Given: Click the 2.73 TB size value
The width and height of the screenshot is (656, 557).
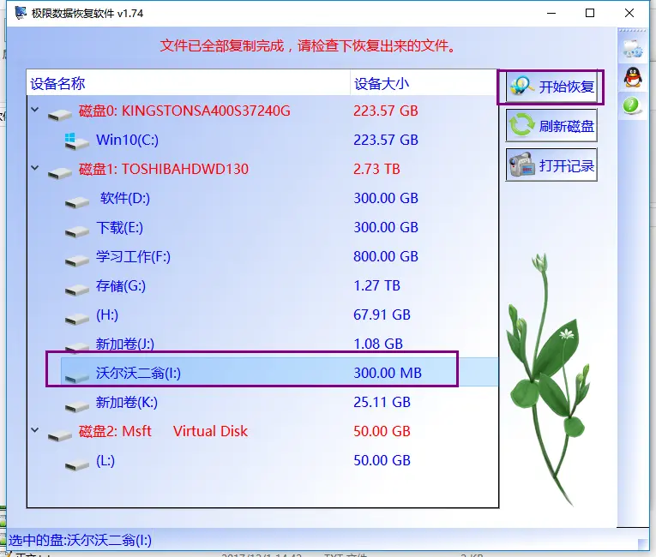Looking at the screenshot, I should coord(376,169).
